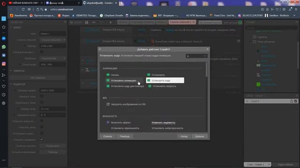
Task: Click the 'Edit Эффекты' button
Action: 38,78
